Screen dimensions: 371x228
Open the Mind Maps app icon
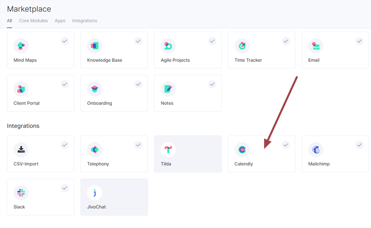[21, 46]
